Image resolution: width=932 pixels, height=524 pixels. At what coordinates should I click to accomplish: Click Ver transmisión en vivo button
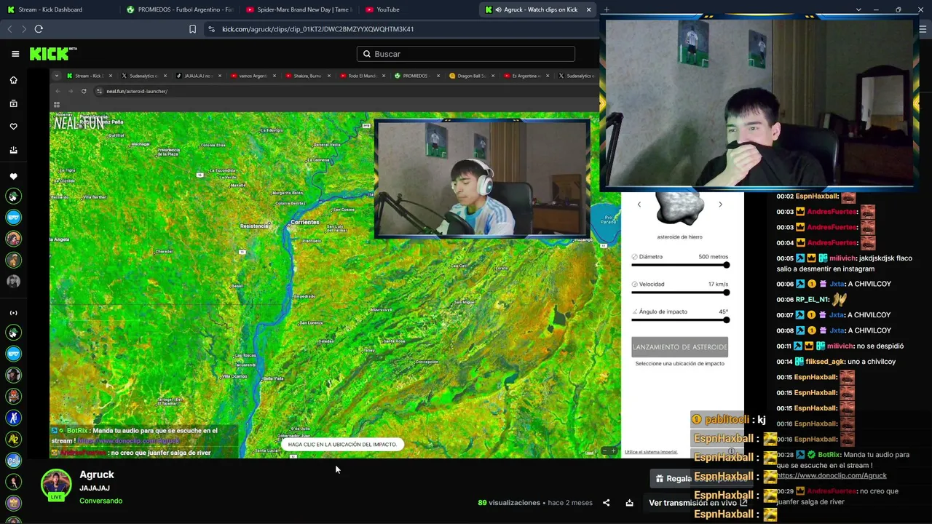point(698,503)
